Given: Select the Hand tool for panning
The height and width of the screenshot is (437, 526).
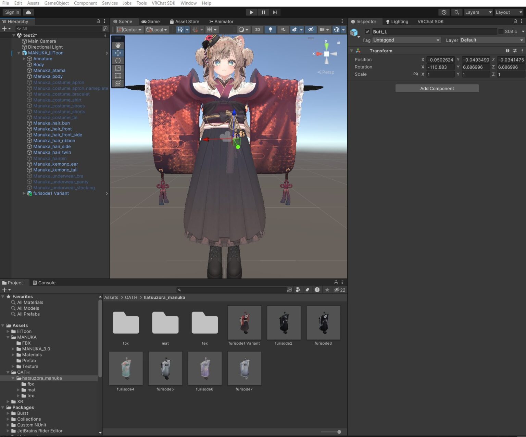Looking at the screenshot, I should (118, 45).
